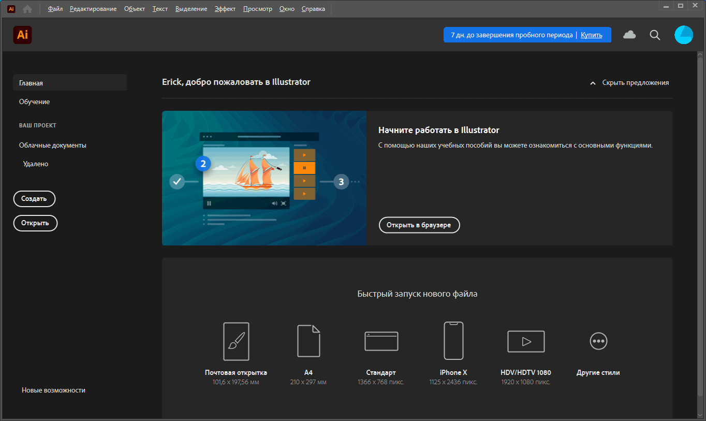Viewport: 706px width, 421px height.
Task: Click the small Ai app icon in title bar
Action: click(11, 9)
